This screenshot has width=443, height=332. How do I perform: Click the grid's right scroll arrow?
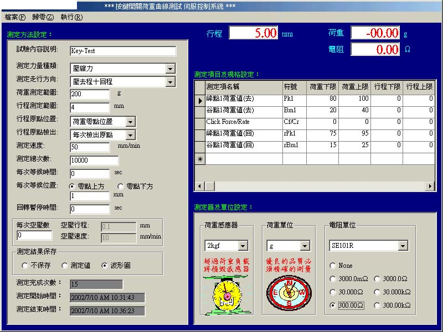(430, 186)
